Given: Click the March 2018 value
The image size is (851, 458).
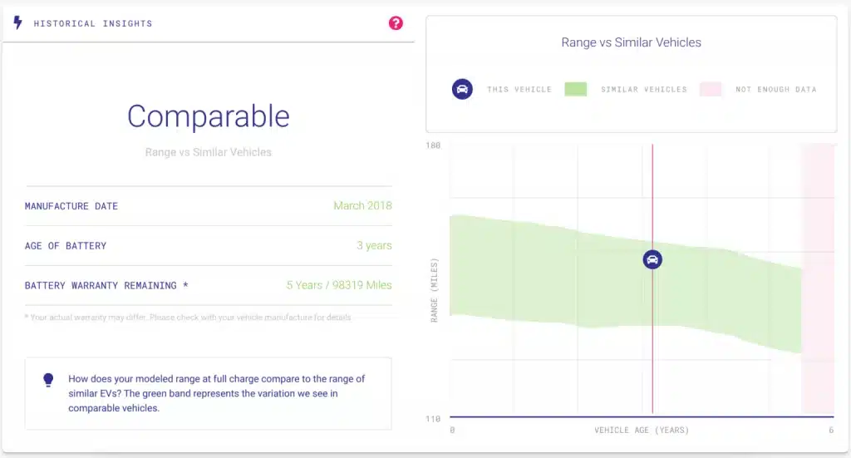Looking at the screenshot, I should pos(362,205).
